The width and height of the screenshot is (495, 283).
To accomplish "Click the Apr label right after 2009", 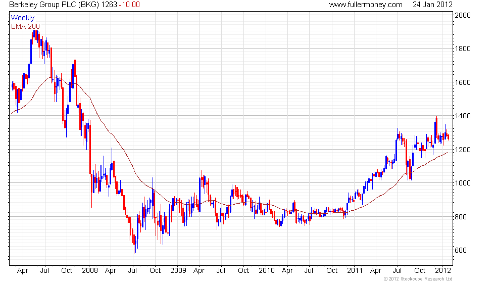I will coord(199,271).
